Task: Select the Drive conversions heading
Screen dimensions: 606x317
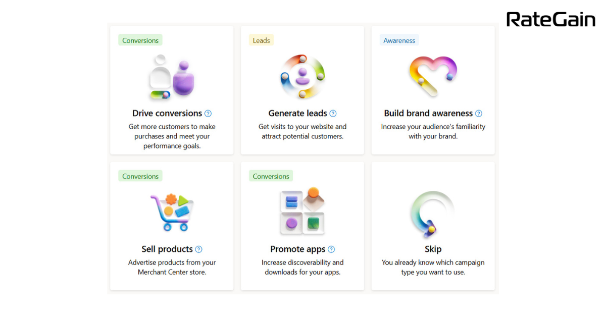Action: [x=167, y=114]
